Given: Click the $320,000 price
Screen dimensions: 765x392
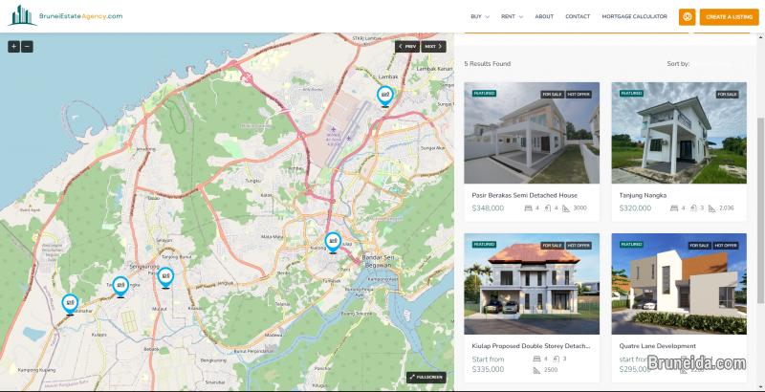Looking at the screenshot, I should (x=635, y=208).
